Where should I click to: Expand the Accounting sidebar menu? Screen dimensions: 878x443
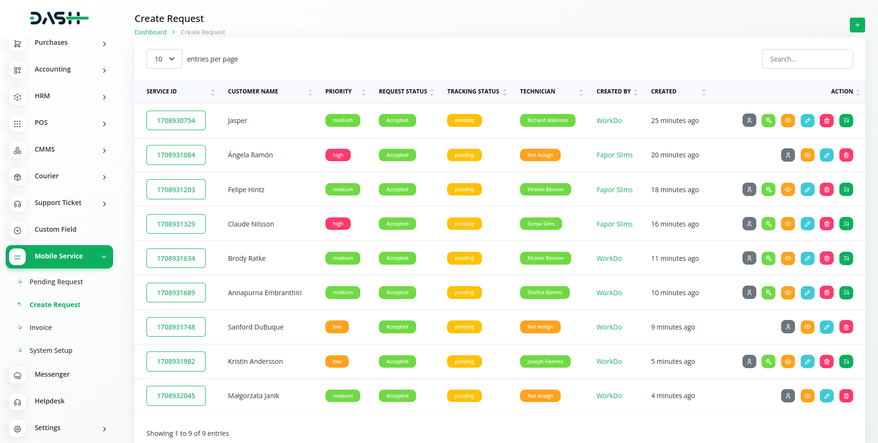click(x=59, y=70)
